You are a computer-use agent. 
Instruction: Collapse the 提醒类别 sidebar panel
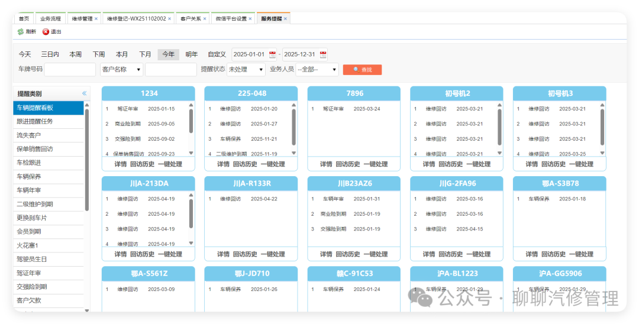(x=85, y=93)
